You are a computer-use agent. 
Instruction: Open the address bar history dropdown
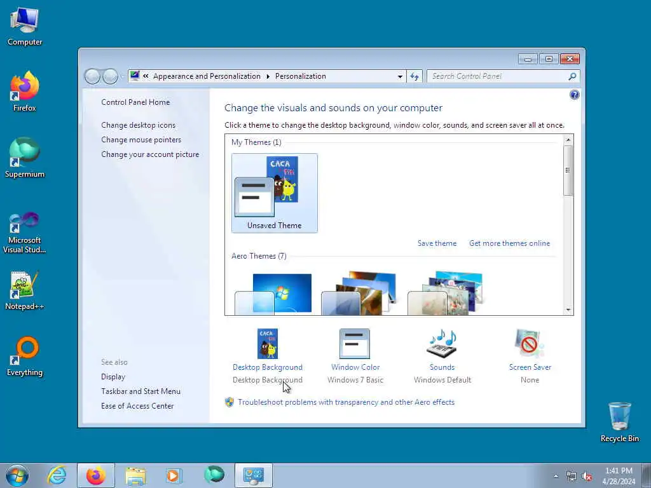pos(400,76)
